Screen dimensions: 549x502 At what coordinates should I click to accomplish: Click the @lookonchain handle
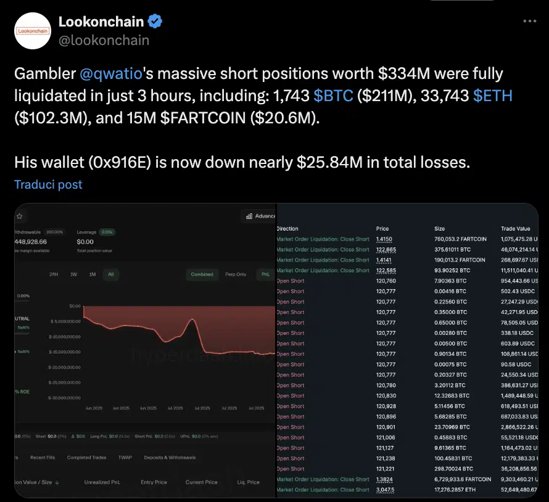pyautogui.click(x=104, y=40)
